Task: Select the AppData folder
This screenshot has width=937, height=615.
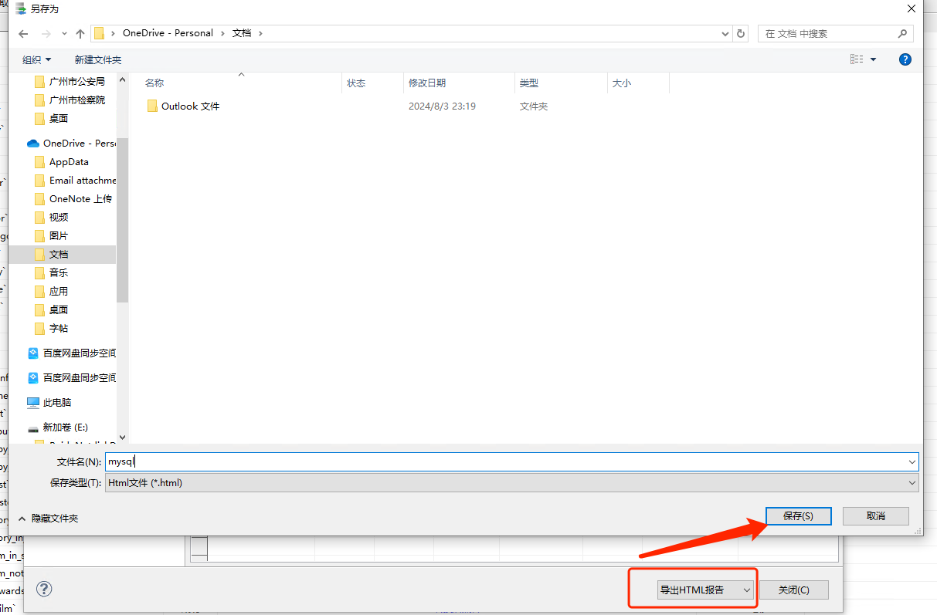Action: [x=69, y=161]
